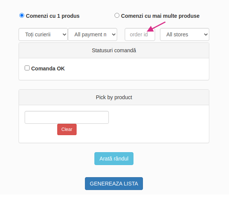Click the "Statusuri comandă" panel header
229x201 pixels.
click(x=114, y=50)
